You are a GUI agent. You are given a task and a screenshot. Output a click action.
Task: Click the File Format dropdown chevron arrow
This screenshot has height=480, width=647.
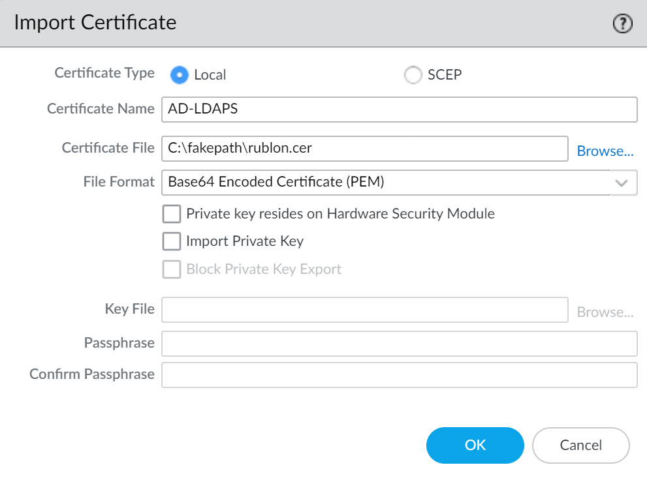pyautogui.click(x=623, y=183)
